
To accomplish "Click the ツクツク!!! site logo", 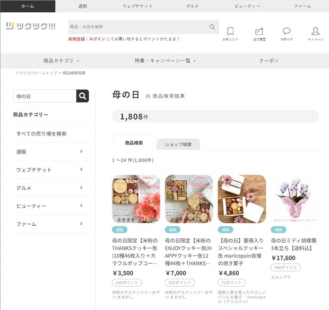I will point(31,26).
